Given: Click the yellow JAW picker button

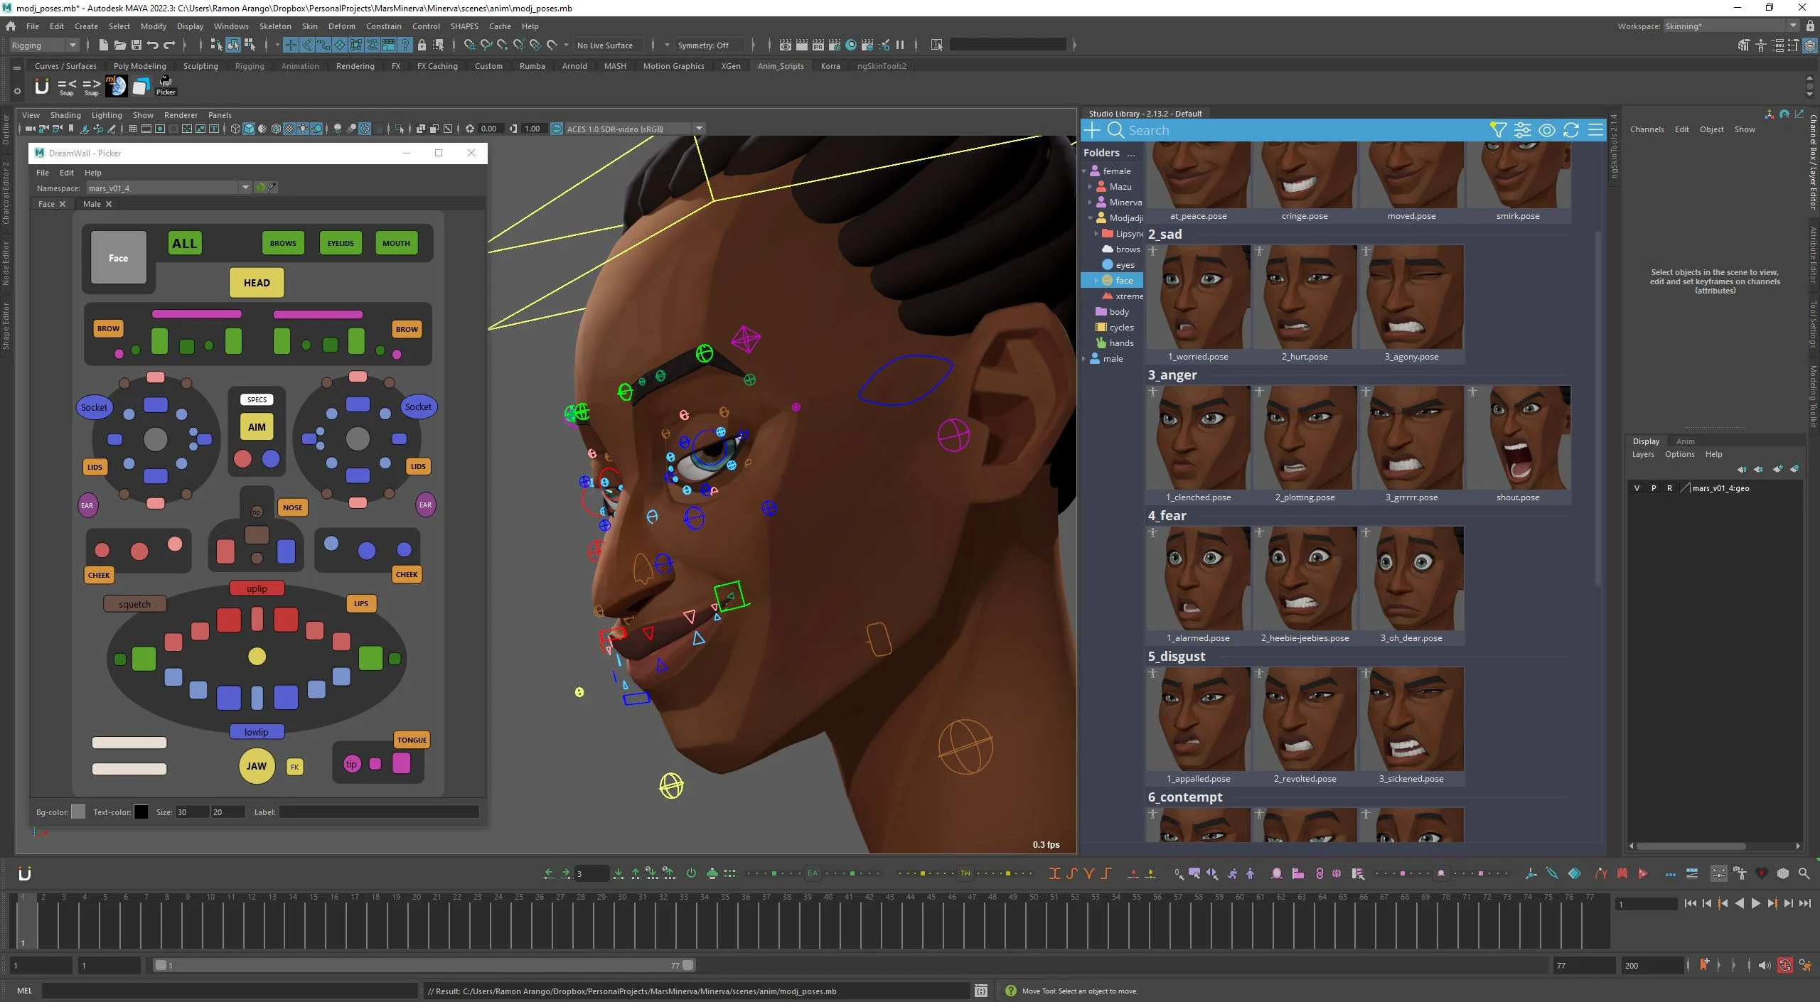Looking at the screenshot, I should click(x=257, y=766).
